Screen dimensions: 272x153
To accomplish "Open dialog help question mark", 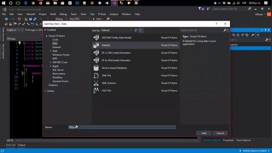I will pyautogui.click(x=216, y=24).
